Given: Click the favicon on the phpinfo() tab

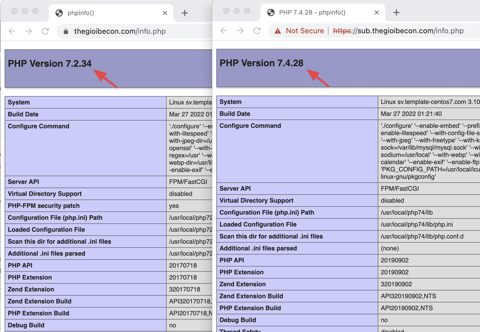Looking at the screenshot, I should click(x=59, y=13).
